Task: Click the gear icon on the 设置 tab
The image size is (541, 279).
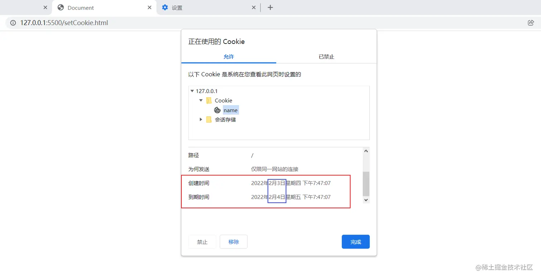Action: 165,7
